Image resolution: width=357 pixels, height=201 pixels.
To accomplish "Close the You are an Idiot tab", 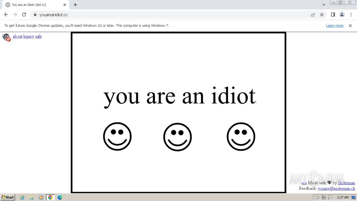I will (65, 5).
